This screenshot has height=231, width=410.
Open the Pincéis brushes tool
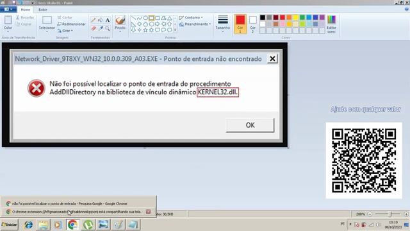(x=120, y=24)
